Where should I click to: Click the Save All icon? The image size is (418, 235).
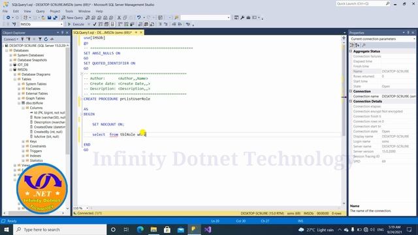click(x=55, y=18)
